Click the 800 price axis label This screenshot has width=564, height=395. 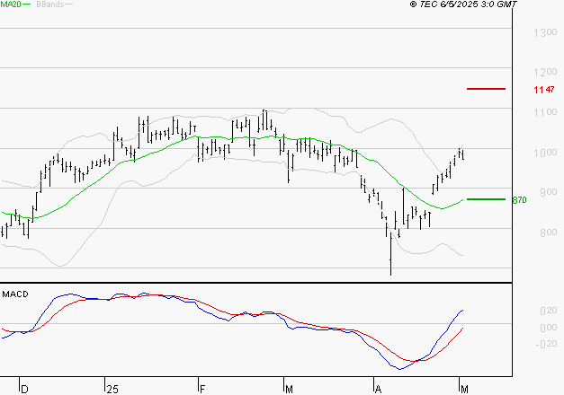click(x=548, y=233)
